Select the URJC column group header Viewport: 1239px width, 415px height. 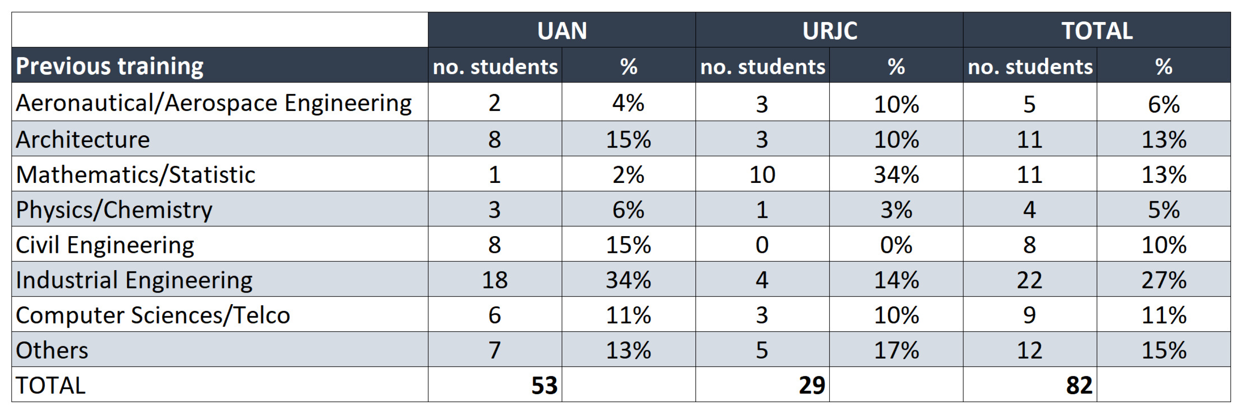pos(829,31)
